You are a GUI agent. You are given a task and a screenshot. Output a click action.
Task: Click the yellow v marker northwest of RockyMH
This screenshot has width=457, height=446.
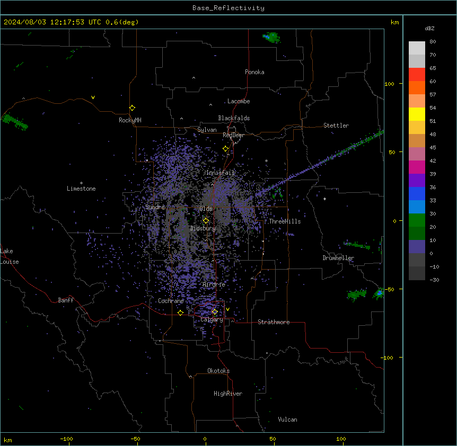coord(93,97)
